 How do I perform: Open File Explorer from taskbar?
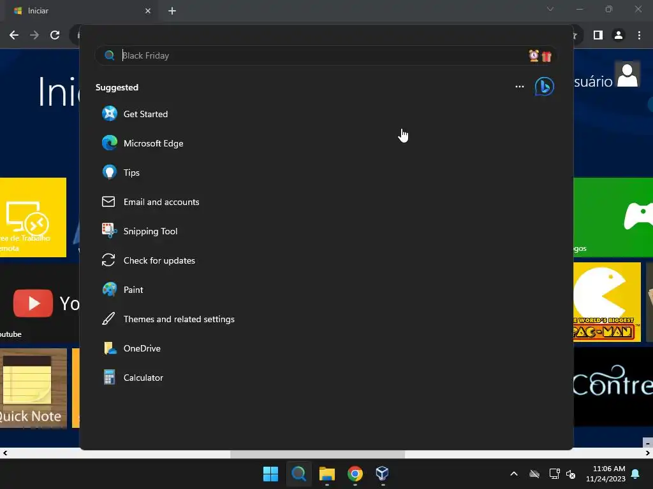(x=327, y=474)
